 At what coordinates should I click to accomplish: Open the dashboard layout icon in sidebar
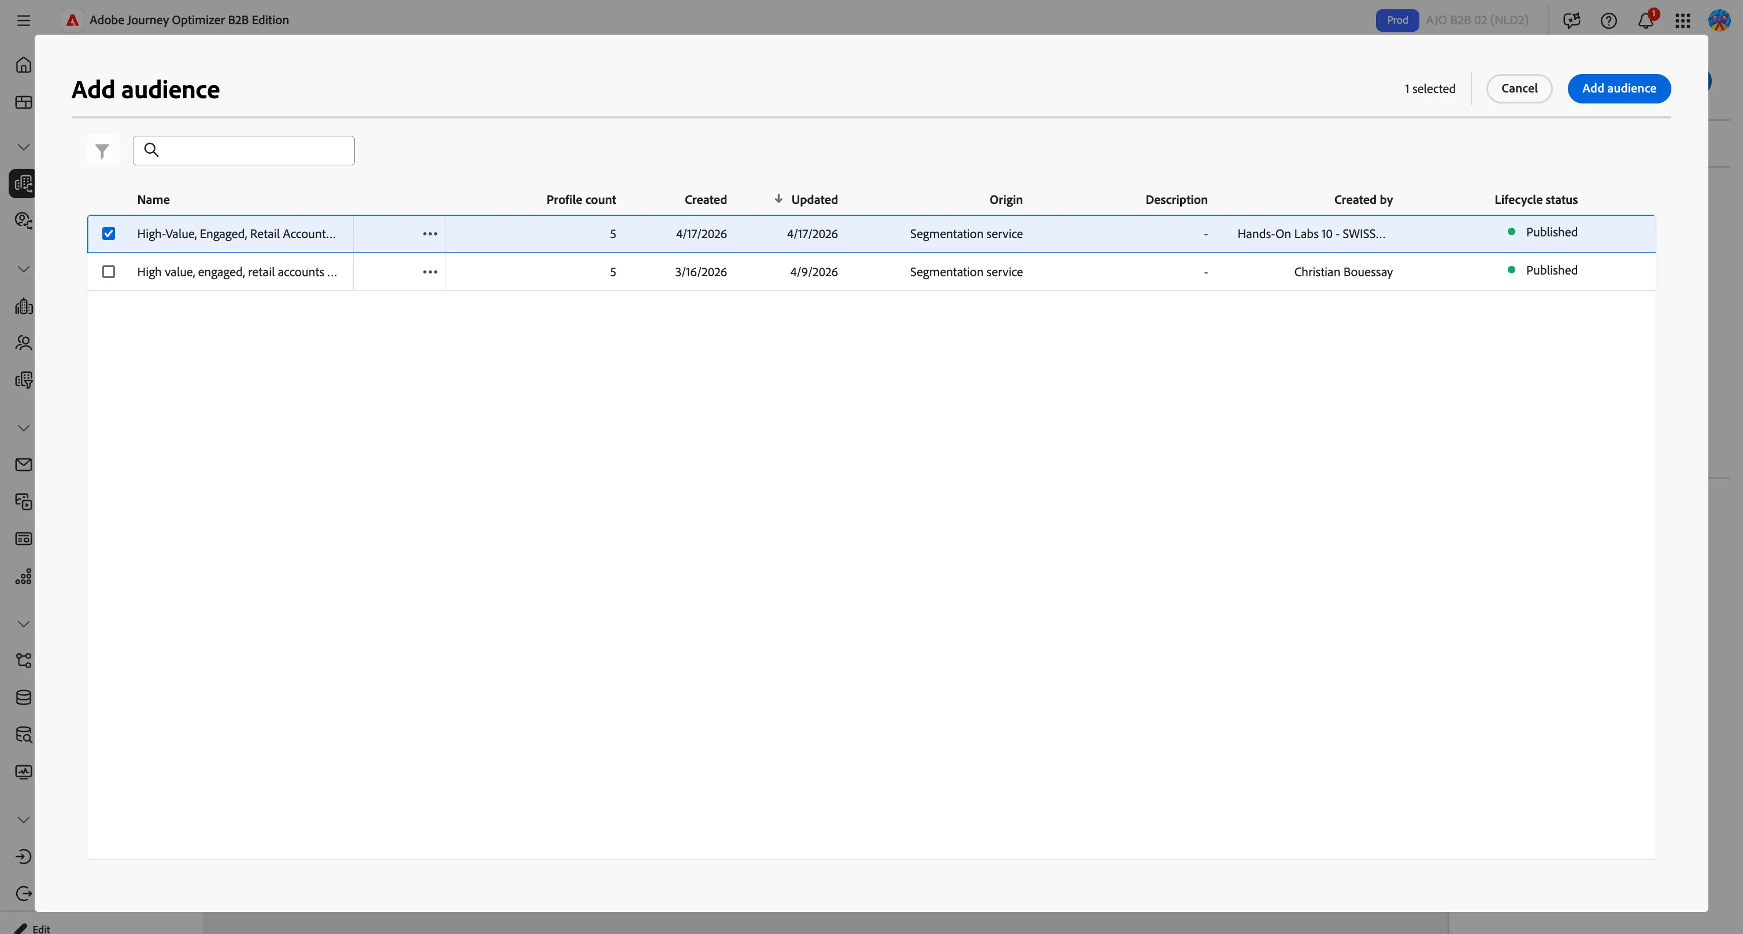coord(24,102)
